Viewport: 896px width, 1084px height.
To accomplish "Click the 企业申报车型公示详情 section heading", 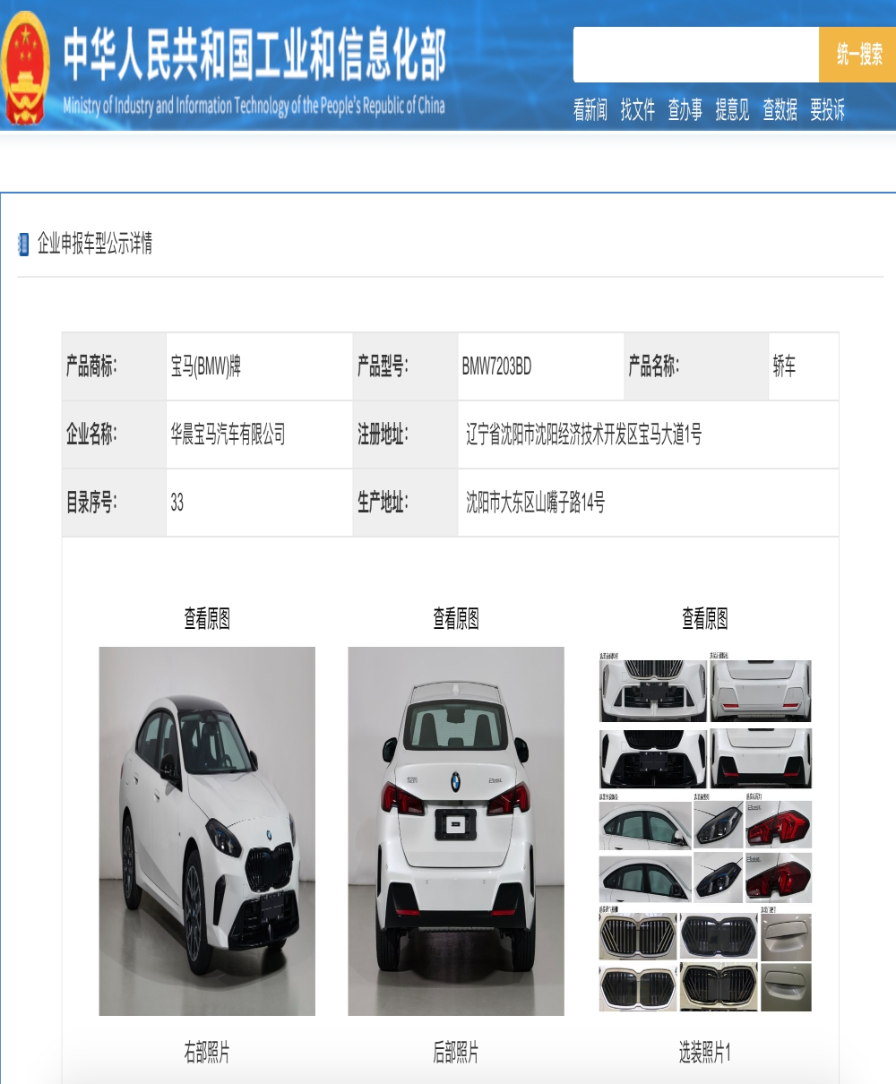I will [95, 244].
